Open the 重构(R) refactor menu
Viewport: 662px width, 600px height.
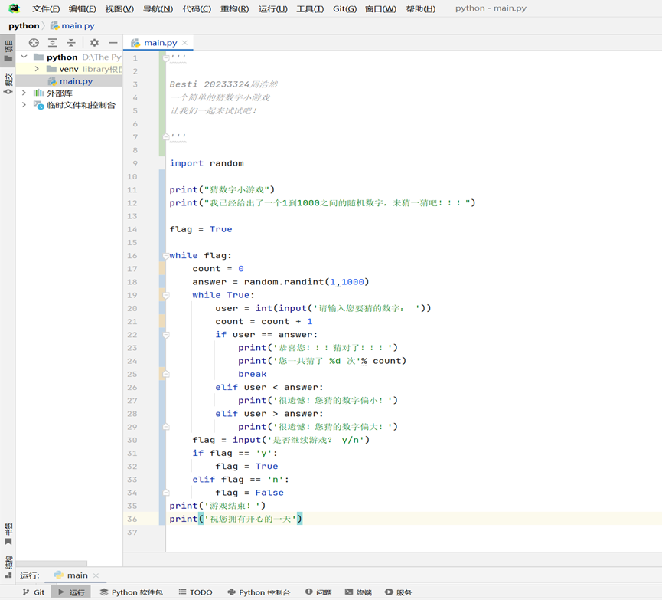pos(234,9)
